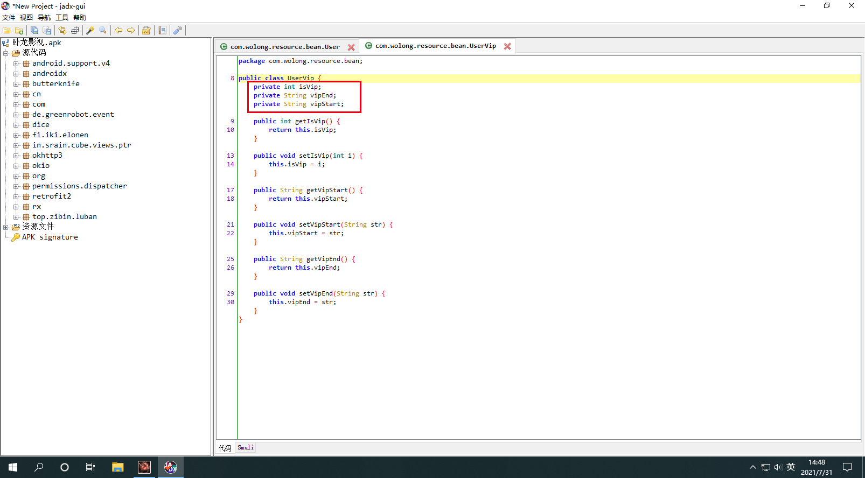Close the bean.User tab

pyautogui.click(x=351, y=47)
